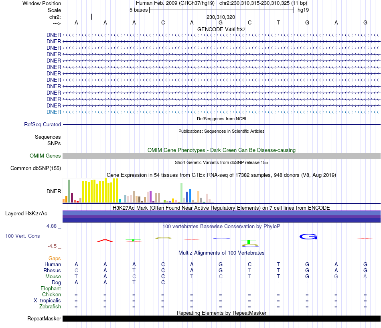Click the red A PhyloP conservation letter
381x328 pixels.
pos(105,241)
